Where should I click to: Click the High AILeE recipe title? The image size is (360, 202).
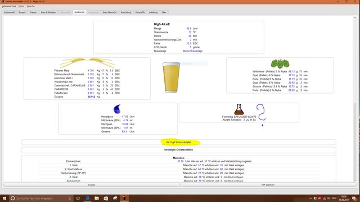[x=162, y=24]
